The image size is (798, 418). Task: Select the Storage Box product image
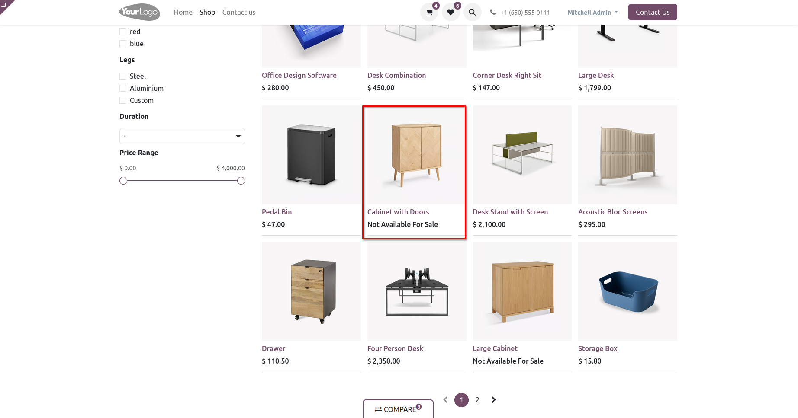tap(627, 291)
